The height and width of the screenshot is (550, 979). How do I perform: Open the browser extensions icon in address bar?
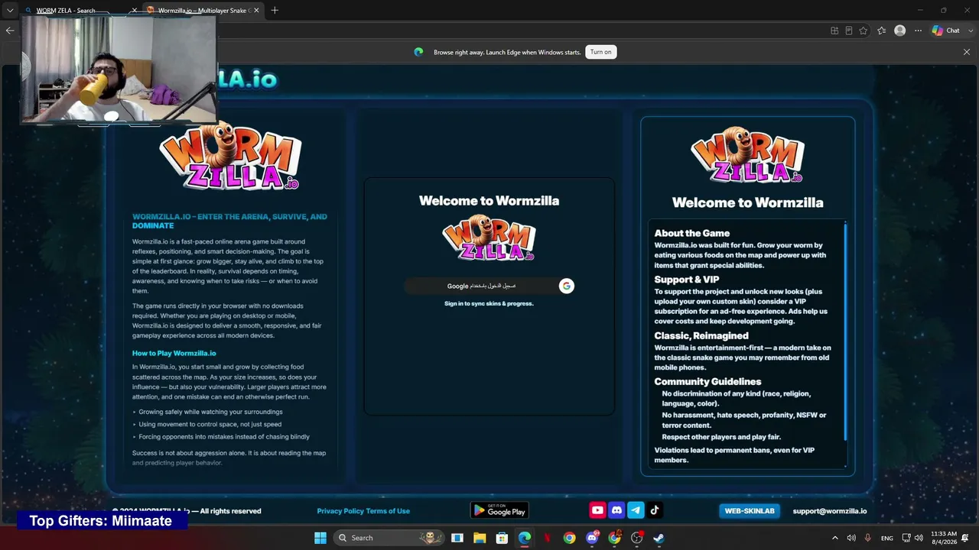coord(834,31)
